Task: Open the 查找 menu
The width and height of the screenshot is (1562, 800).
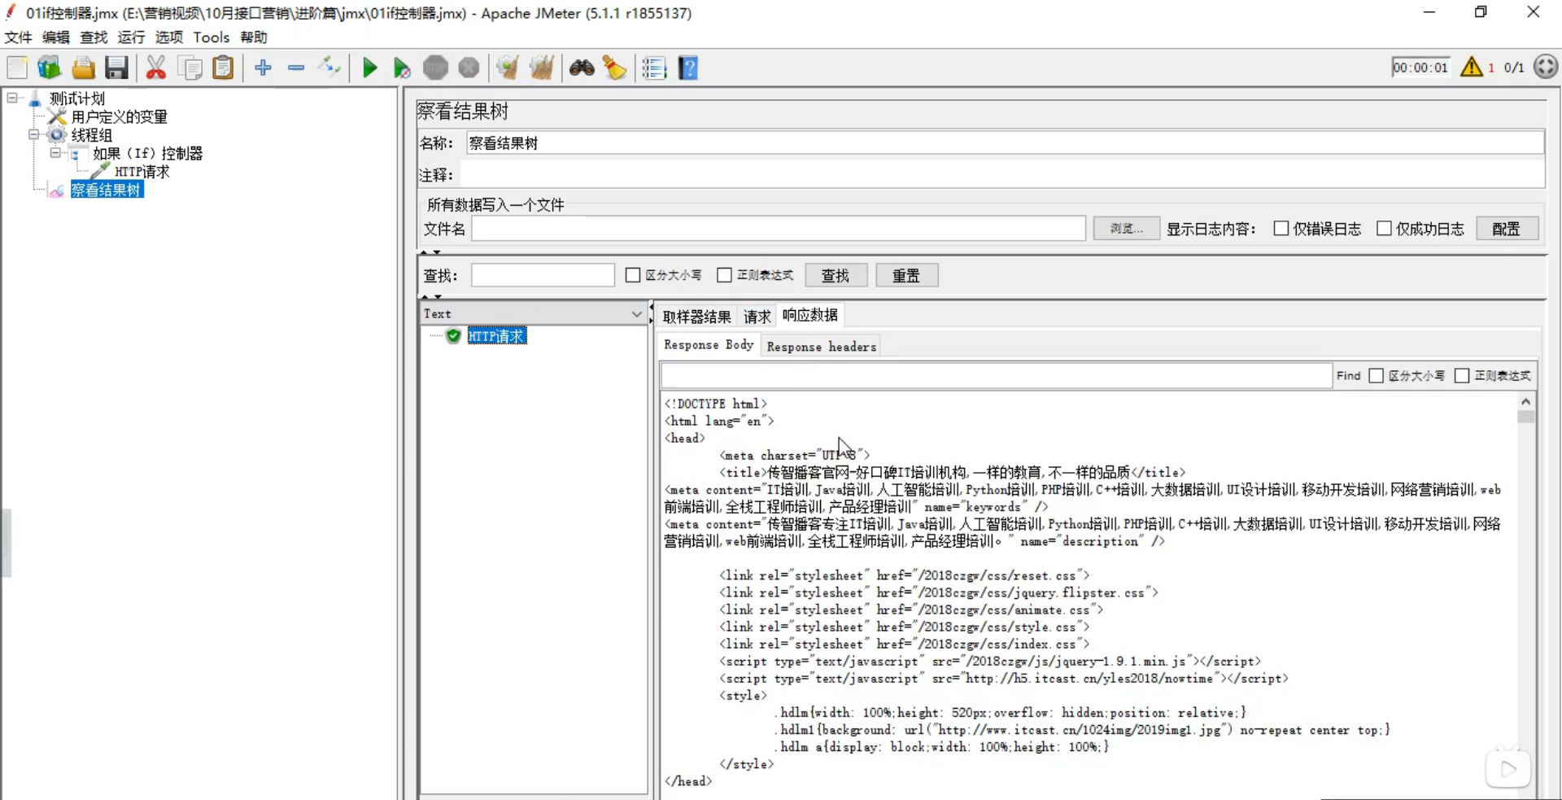Action: tap(94, 37)
